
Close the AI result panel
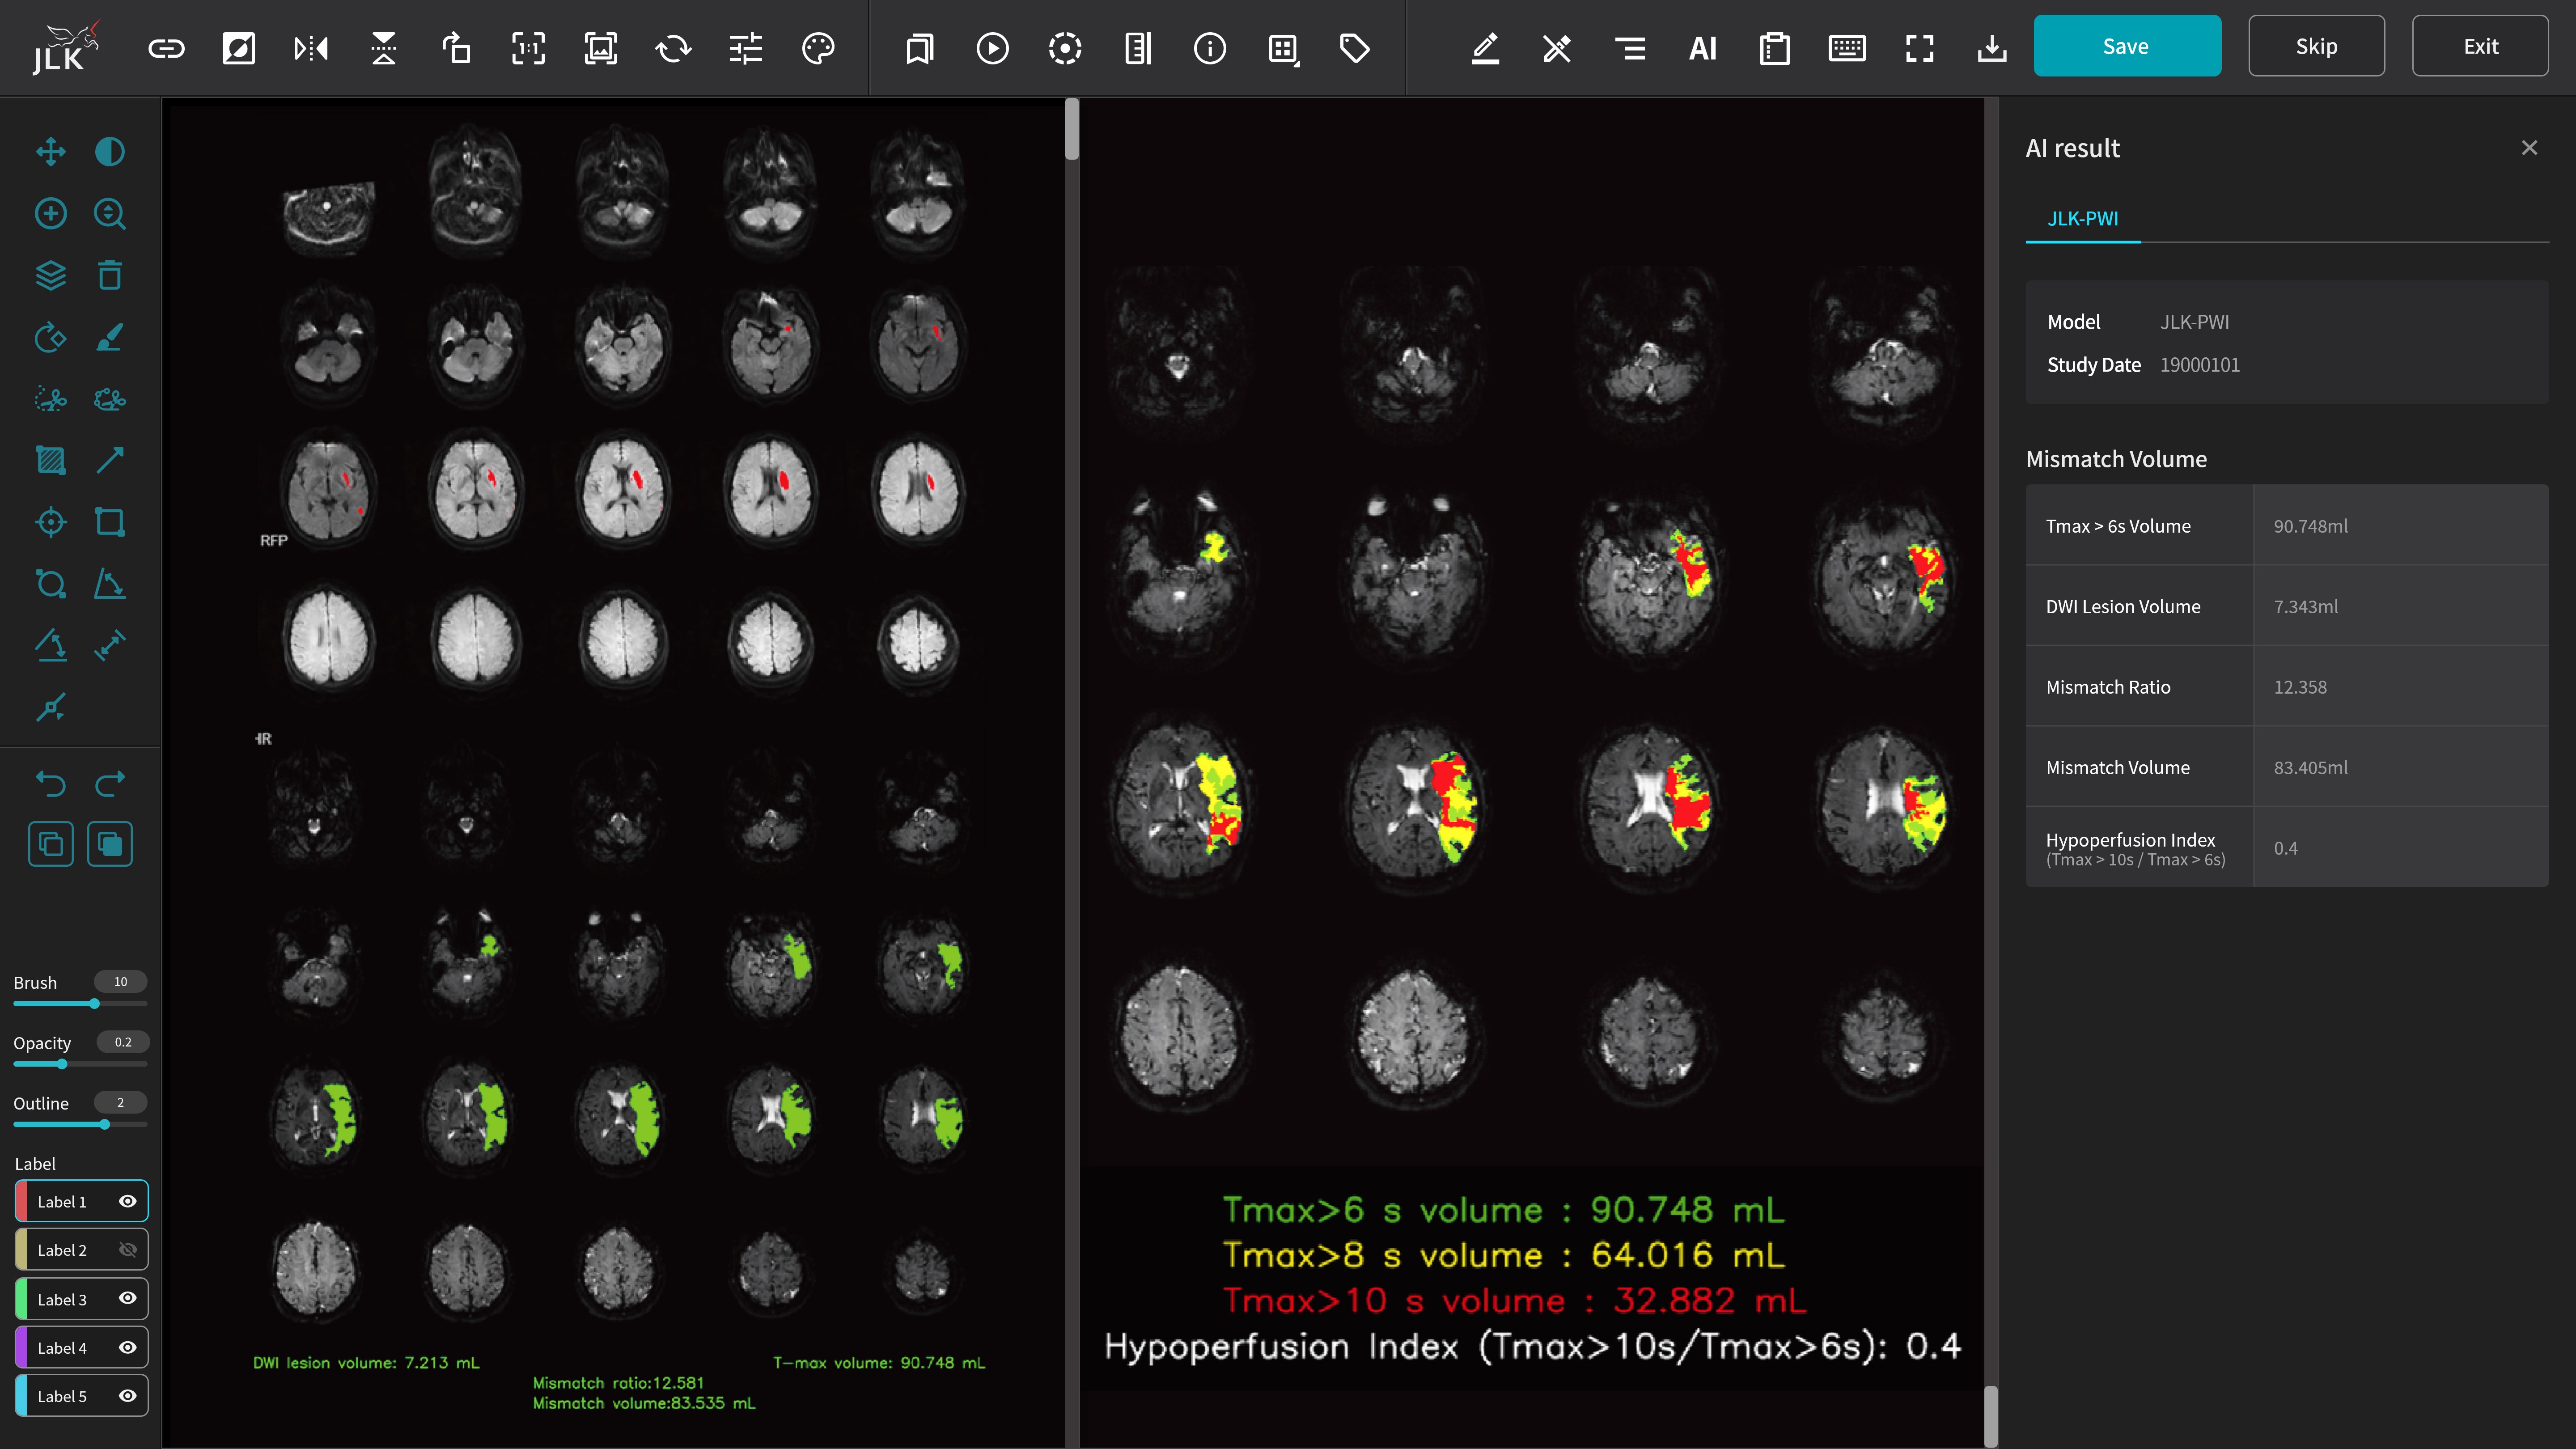(2529, 148)
